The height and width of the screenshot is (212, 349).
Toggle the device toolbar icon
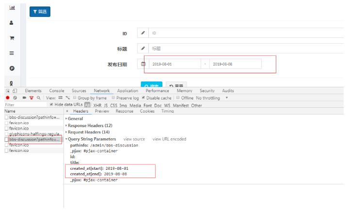[x=15, y=91]
